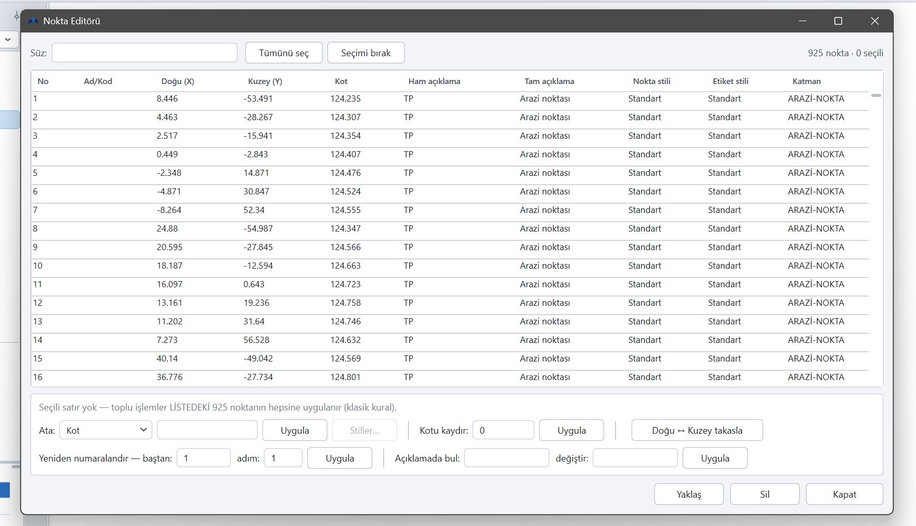
Task: Click dropdown chevron in background window
Action: pyautogui.click(x=8, y=39)
